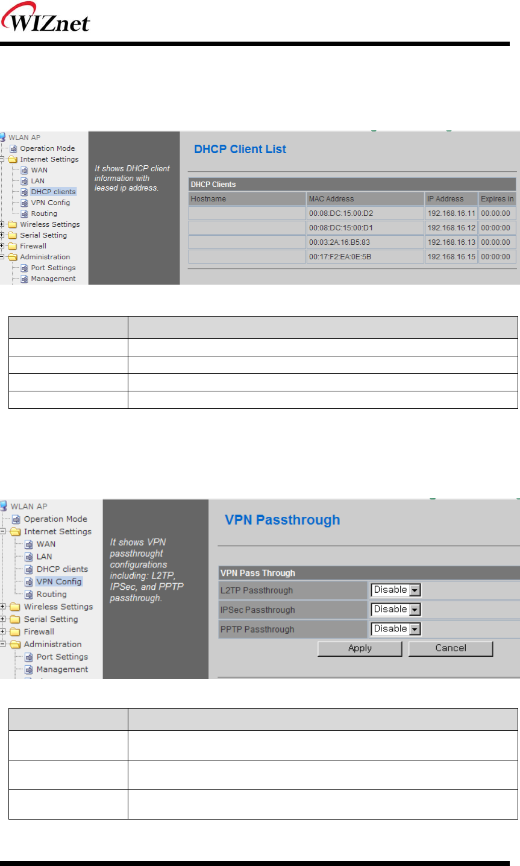Click Administration folder icon in DHCP Client List screenshot
This screenshot has width=520, height=866.
pyautogui.click(x=13, y=257)
